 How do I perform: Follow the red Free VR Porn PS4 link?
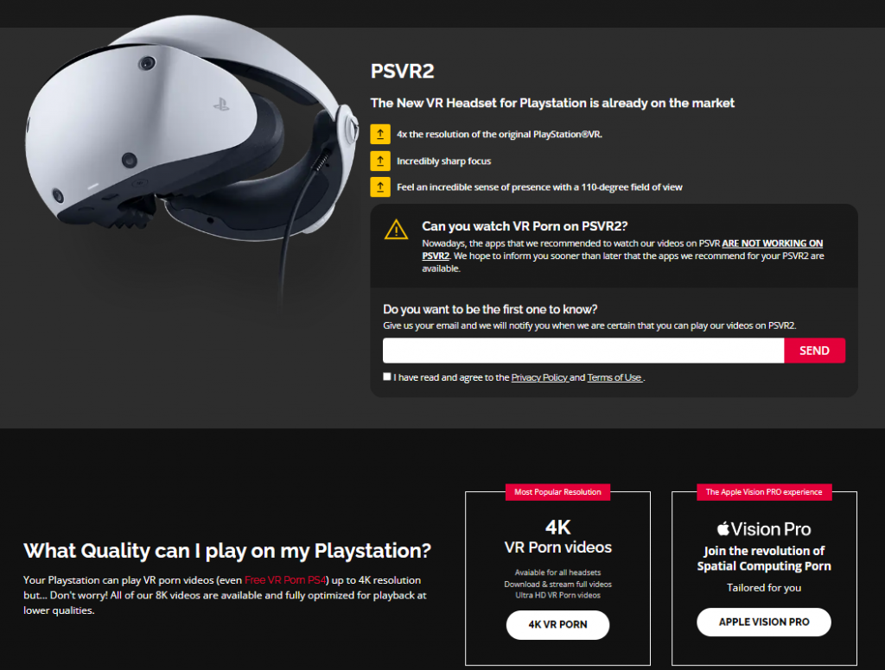click(x=285, y=579)
